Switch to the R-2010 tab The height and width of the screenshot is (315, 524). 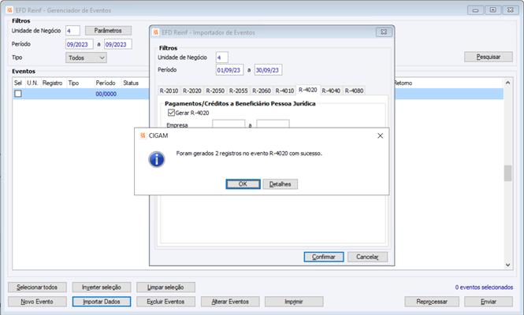pyautogui.click(x=169, y=91)
